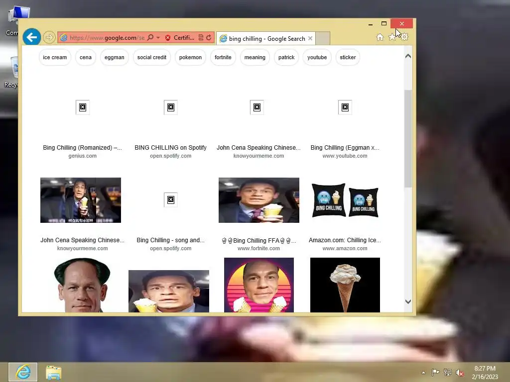Screen dimensions: 510x382
Task: Open Action Center flag icon
Action: [435, 372]
